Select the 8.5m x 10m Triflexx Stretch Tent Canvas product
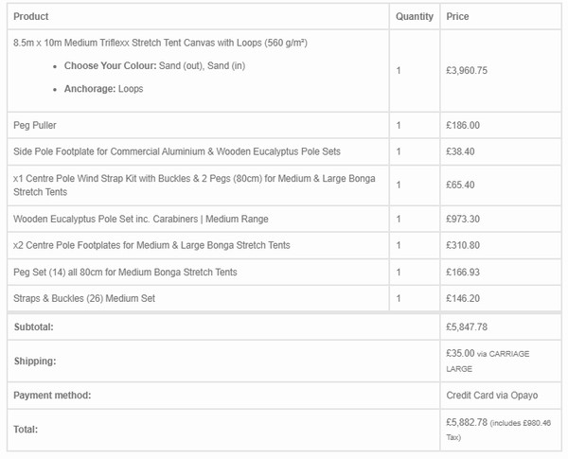The image size is (568, 459). pos(161,43)
